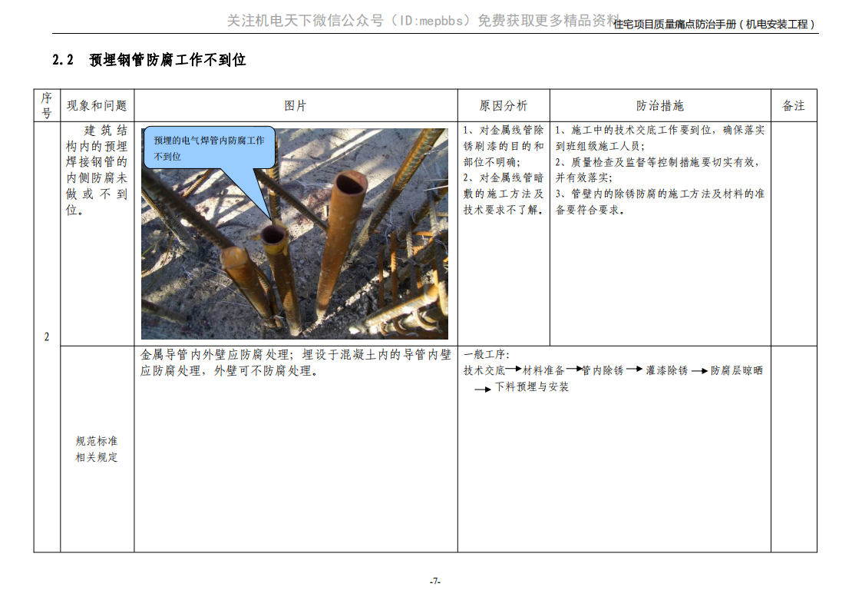
Task: Click the 图片 column header
Action: 296,106
